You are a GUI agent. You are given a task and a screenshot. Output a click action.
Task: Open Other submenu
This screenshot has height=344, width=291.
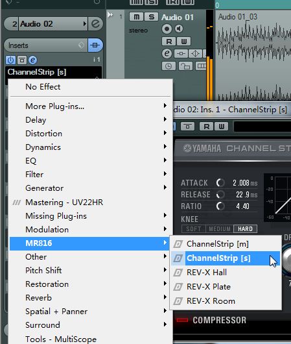pyautogui.click(x=90, y=257)
